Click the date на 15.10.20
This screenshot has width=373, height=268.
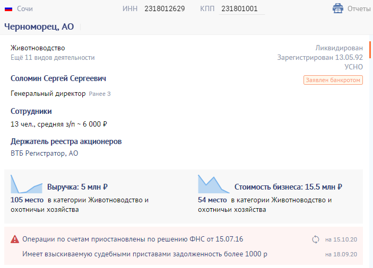coord(341,239)
